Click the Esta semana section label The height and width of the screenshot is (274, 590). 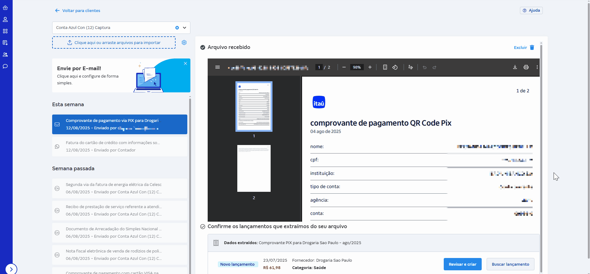click(x=68, y=104)
